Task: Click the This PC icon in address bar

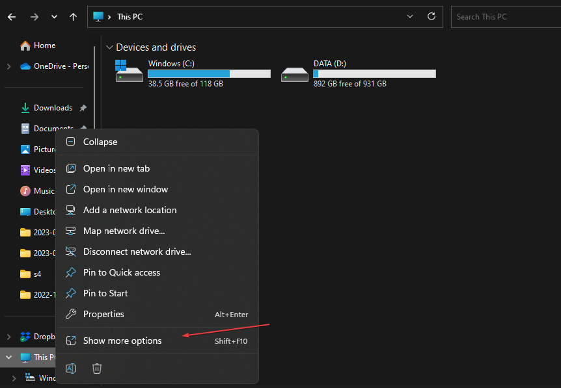Action: click(99, 17)
